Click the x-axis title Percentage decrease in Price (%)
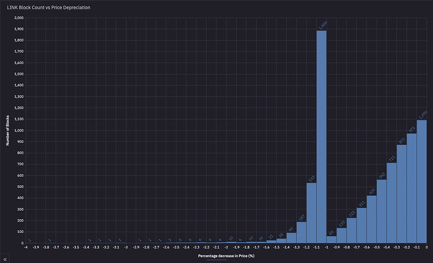Viewport: 433px width, 263px height. 226,256
